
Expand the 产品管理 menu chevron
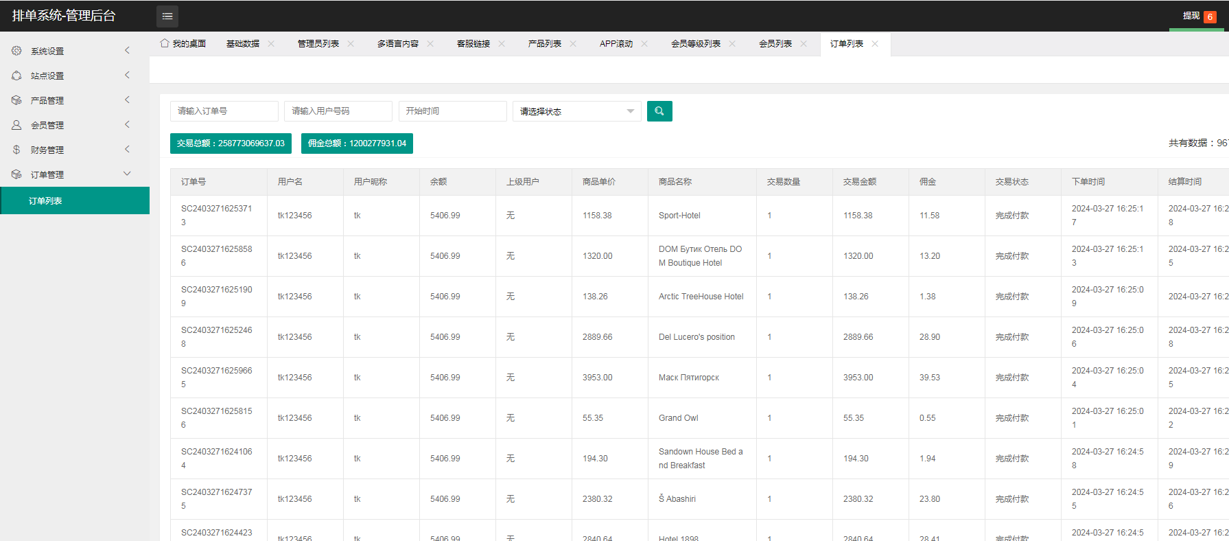coord(127,100)
